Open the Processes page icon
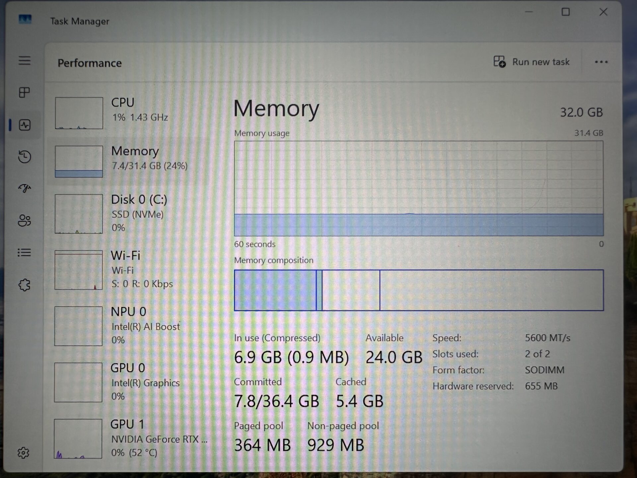 coord(24,92)
